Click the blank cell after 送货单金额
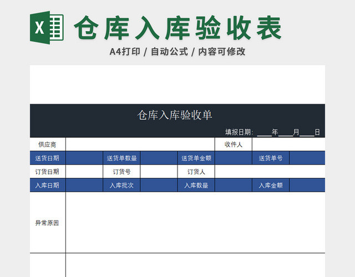Image resolution: width=355 pixels, height=277 pixels. tap(234, 158)
